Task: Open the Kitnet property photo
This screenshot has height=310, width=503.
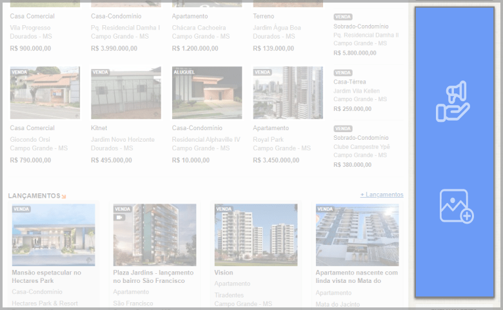Action: click(x=126, y=93)
